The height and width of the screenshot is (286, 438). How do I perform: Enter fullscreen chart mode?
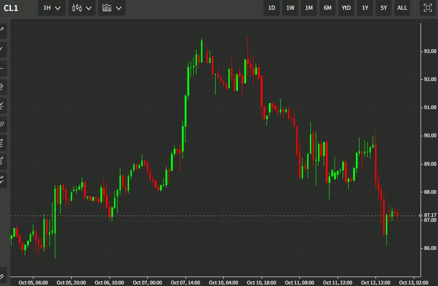(x=427, y=8)
